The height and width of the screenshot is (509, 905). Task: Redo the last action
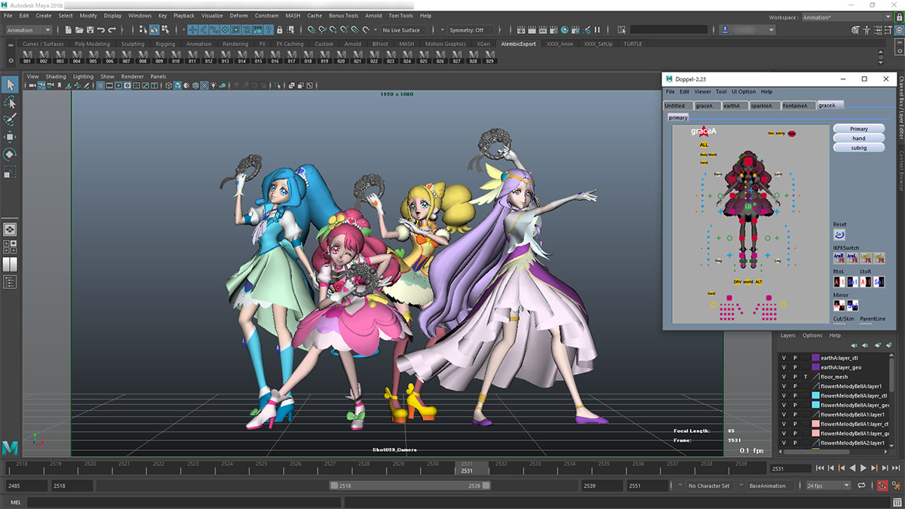point(112,30)
